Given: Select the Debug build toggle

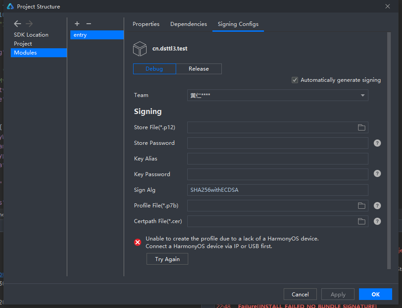Looking at the screenshot, I should pyautogui.click(x=154, y=69).
